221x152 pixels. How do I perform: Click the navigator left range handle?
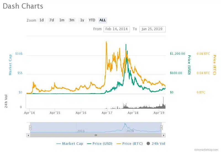pos(30,128)
